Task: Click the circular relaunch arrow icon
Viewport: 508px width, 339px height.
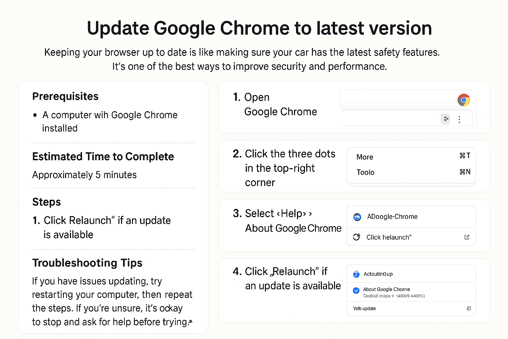Action: tap(357, 237)
